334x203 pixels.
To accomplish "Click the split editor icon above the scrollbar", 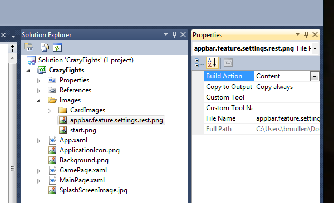I will [12, 48].
